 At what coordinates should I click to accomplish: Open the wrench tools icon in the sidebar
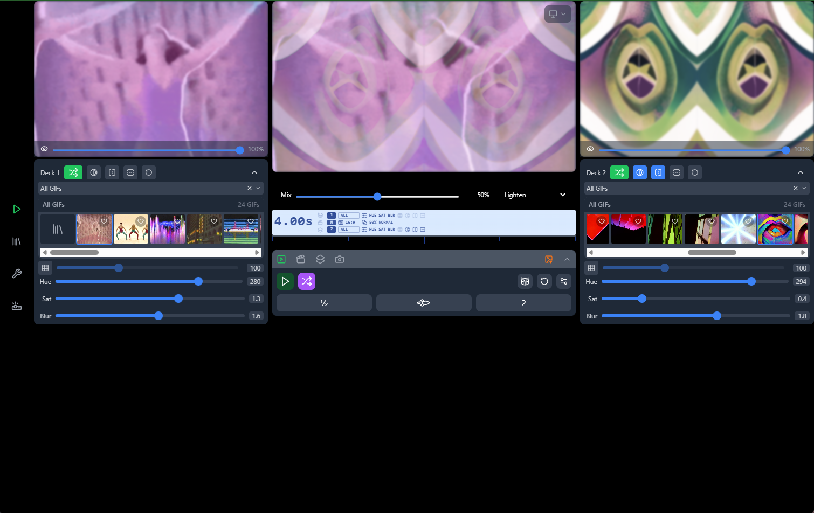coord(17,274)
